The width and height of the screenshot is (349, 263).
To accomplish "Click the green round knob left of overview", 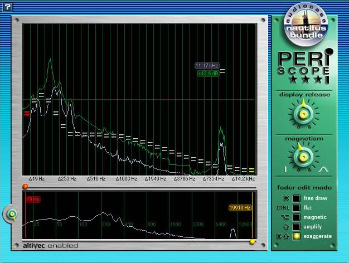I will (11, 212).
